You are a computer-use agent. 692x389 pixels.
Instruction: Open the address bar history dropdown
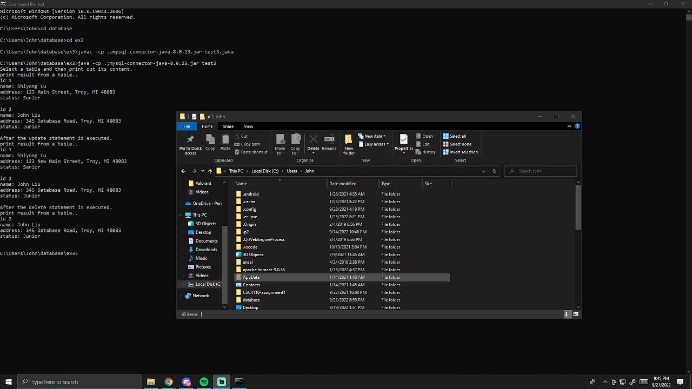483,171
